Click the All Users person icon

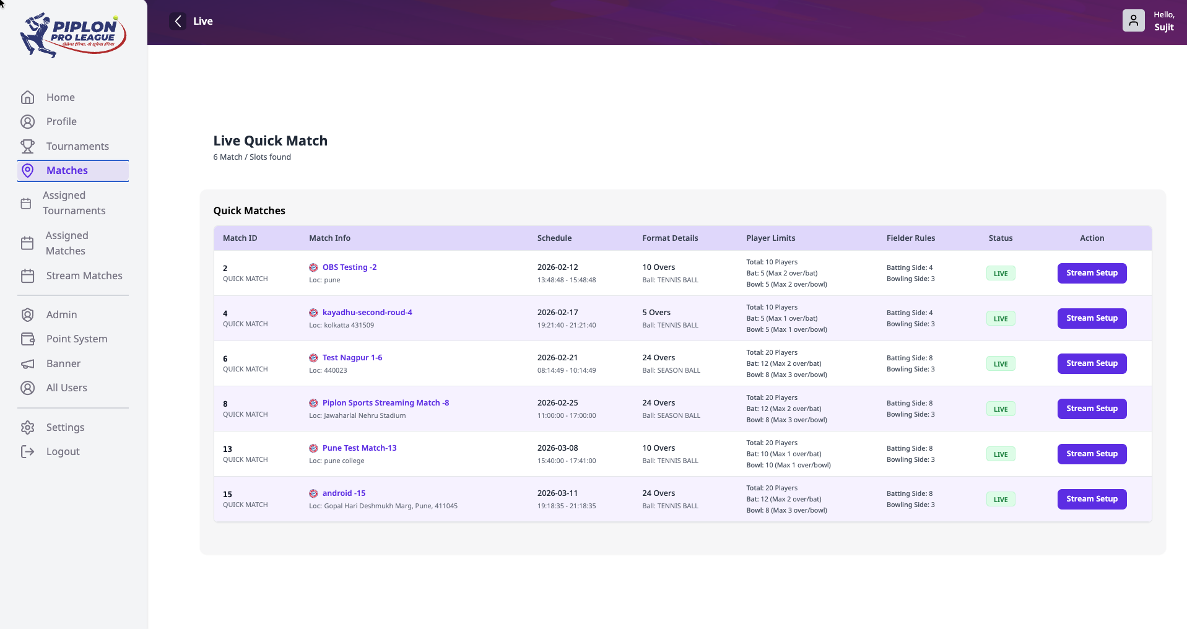coord(27,388)
